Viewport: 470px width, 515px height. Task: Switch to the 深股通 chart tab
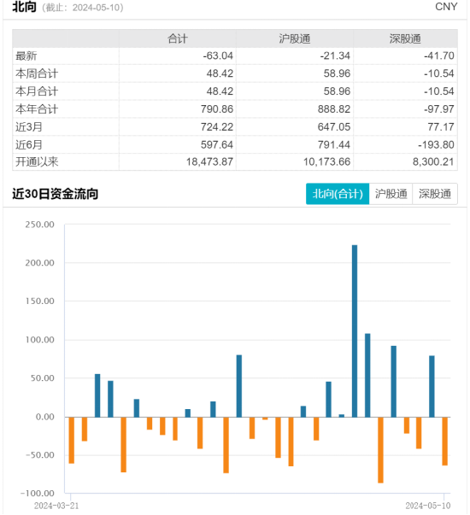[435, 194]
